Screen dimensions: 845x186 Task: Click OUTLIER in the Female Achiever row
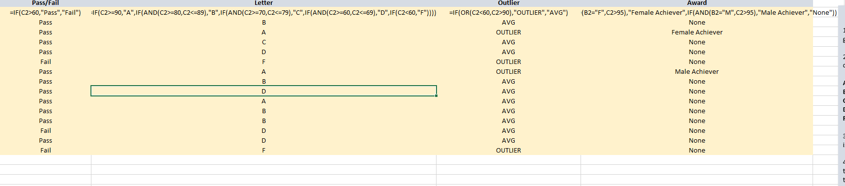pos(508,32)
